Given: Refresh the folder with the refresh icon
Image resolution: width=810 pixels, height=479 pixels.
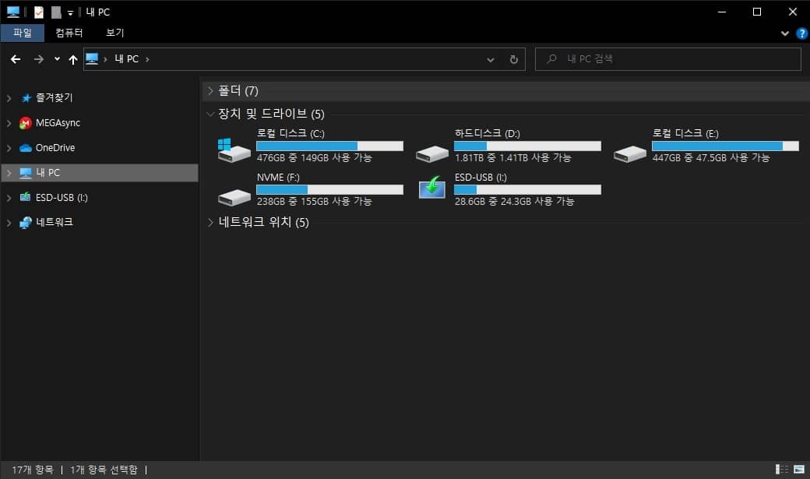Looking at the screenshot, I should point(513,58).
